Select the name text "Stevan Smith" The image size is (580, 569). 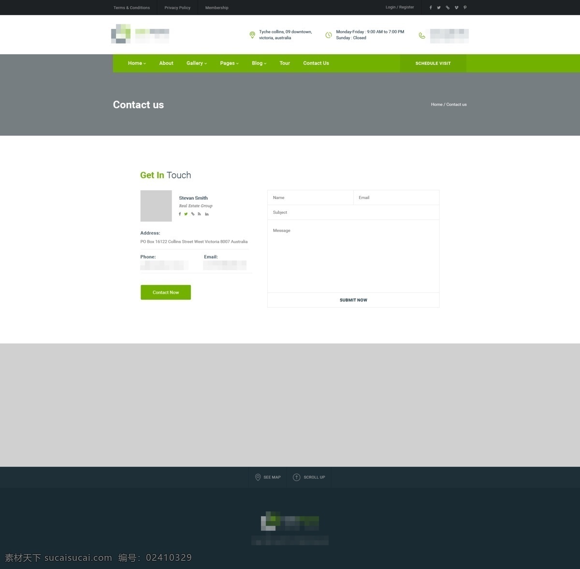193,198
